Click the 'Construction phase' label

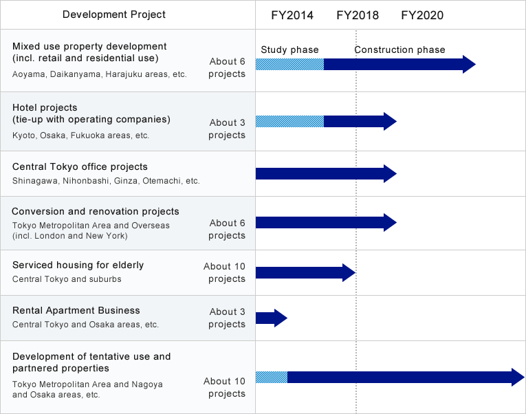click(x=400, y=50)
